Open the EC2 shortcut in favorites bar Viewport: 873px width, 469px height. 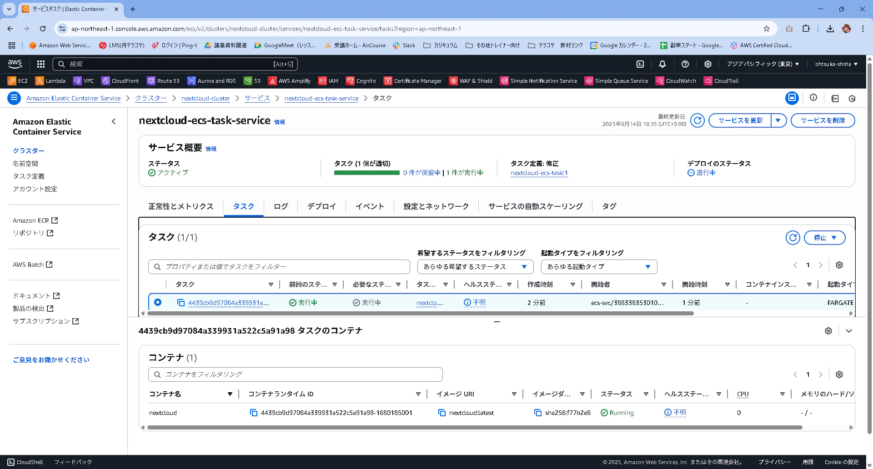(18, 81)
